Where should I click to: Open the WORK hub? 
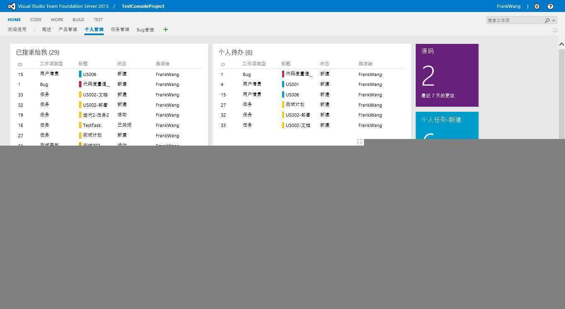pos(57,19)
